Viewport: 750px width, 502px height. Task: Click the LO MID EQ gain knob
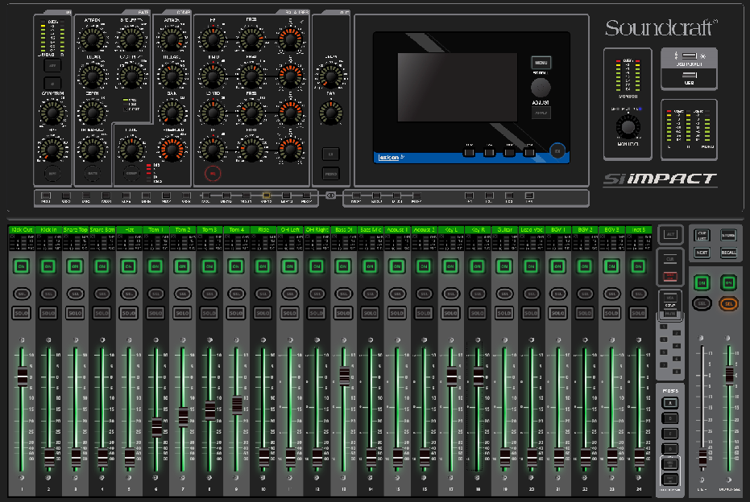pos(213,113)
